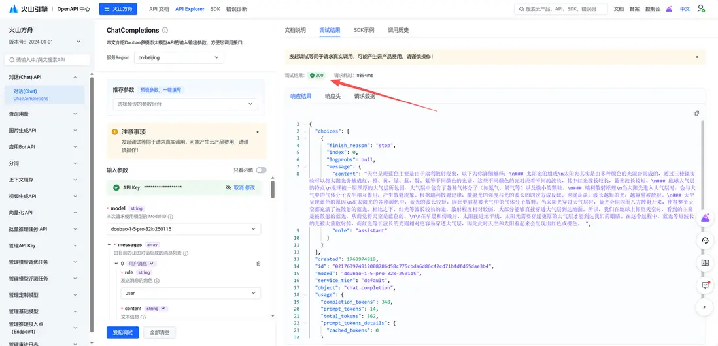Expand the 上下文缓存 sidebar group

[45, 180]
